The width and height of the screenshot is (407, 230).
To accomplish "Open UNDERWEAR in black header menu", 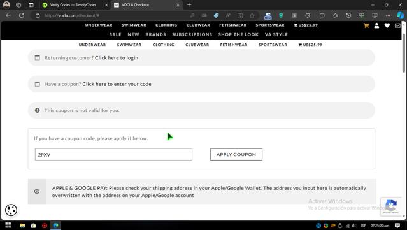I will tap(99, 25).
